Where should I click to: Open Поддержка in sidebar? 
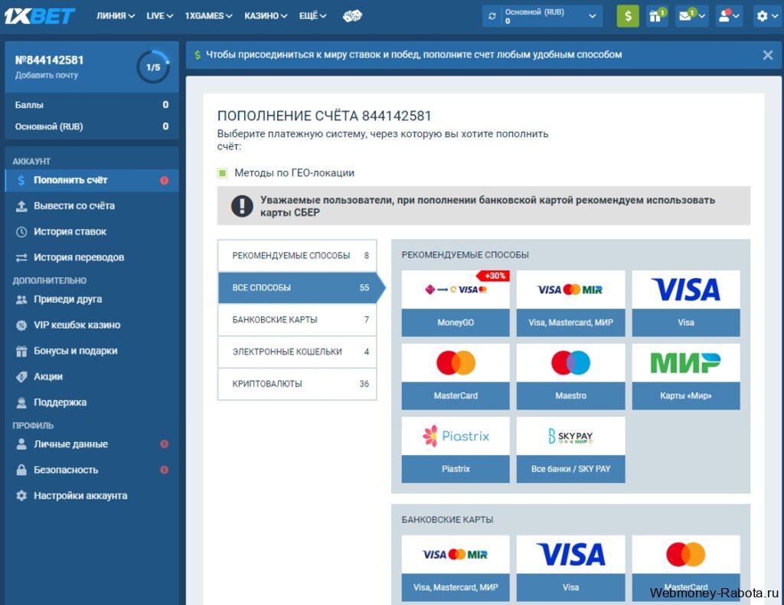pos(92,403)
